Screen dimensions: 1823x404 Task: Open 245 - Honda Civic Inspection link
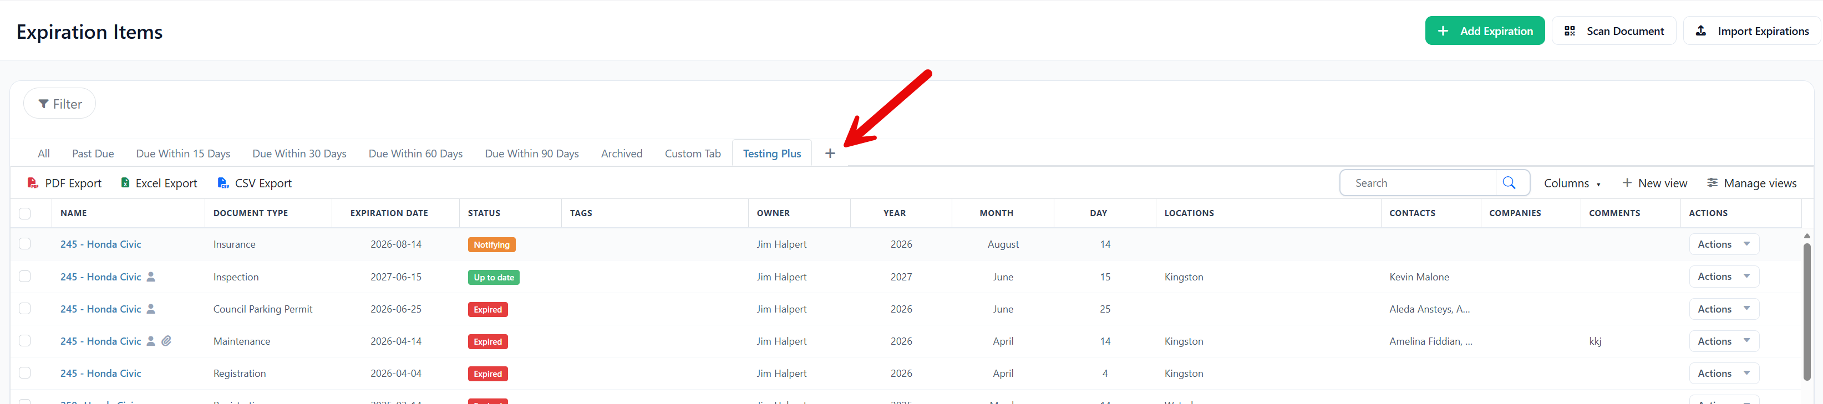(x=100, y=277)
